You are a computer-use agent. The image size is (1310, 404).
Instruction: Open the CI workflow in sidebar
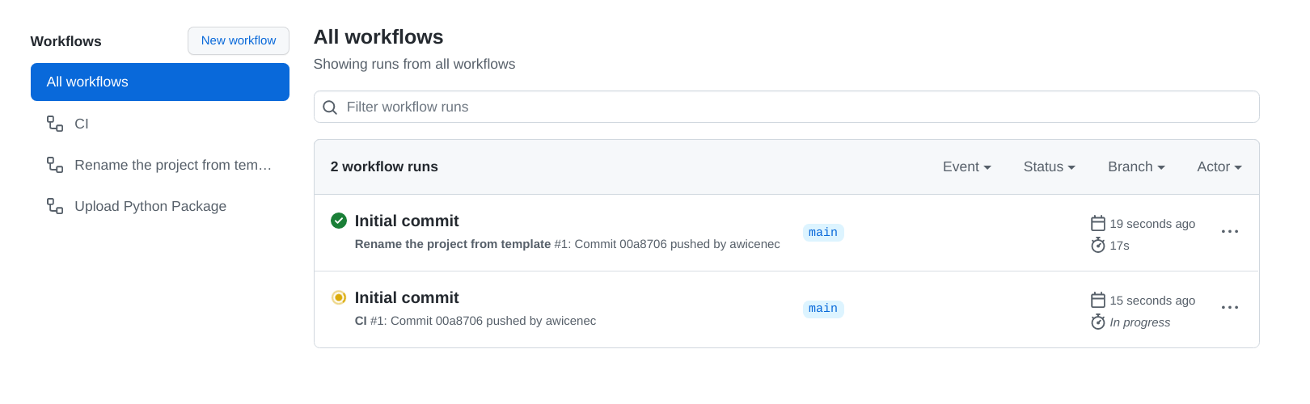click(160, 124)
